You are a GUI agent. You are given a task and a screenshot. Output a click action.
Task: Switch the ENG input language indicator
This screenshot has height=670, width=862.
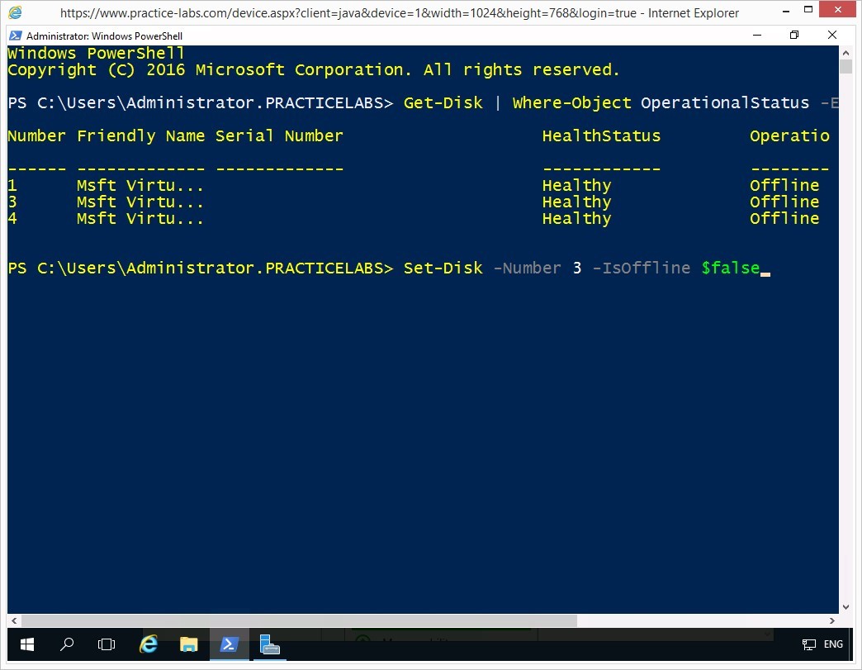click(833, 644)
